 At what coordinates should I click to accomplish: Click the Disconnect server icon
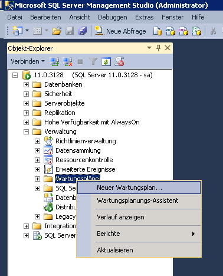coord(67,61)
